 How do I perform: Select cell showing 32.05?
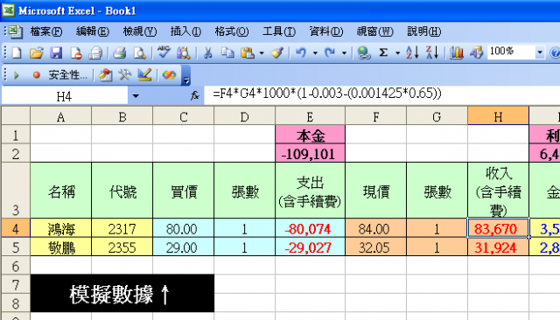tap(375, 247)
